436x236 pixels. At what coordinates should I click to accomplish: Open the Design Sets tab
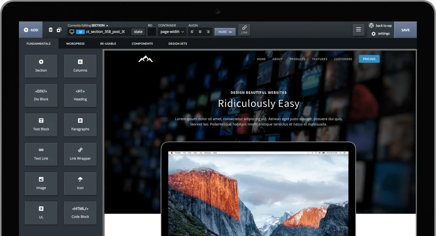(x=178, y=43)
